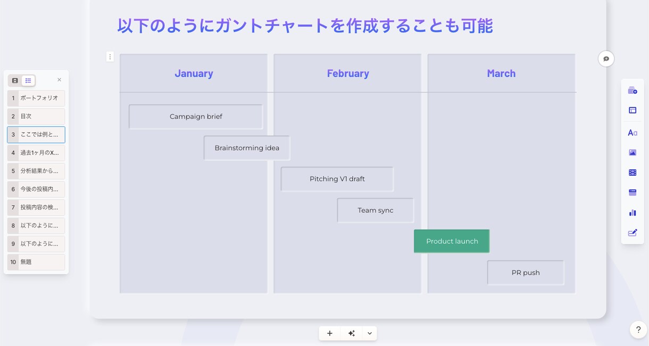Go to card 5 分析結果から...
Viewport: 649px width, 346px height.
[x=36, y=171]
